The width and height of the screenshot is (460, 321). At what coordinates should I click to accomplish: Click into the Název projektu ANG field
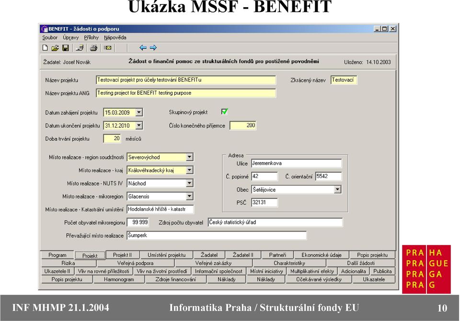pos(186,93)
